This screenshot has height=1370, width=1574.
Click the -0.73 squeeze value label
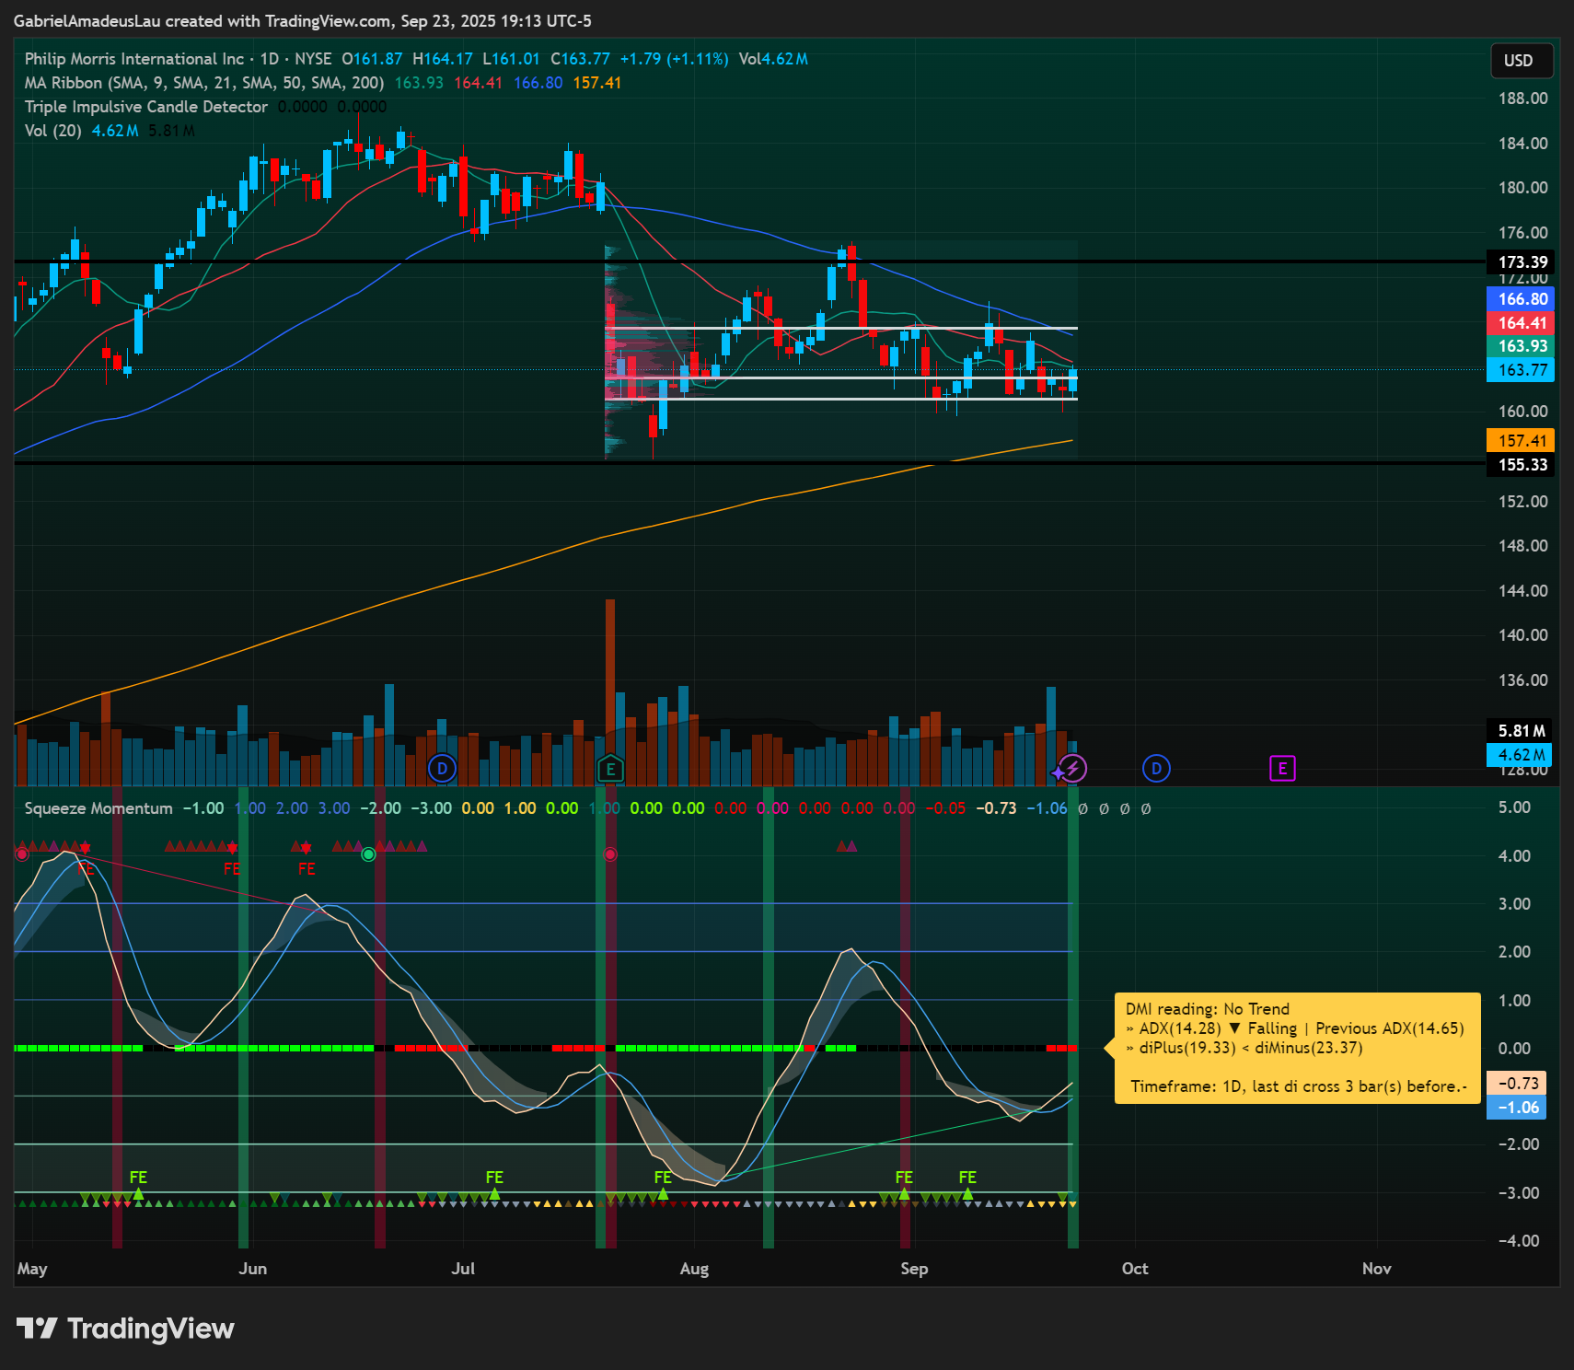pyautogui.click(x=1517, y=1084)
